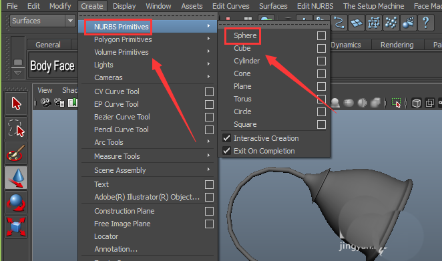This screenshot has width=442, height=261.
Task: Open EP Curve Tool option box
Action: coord(209,105)
